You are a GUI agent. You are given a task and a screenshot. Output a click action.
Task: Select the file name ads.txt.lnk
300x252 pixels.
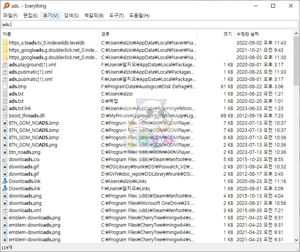coord(20,108)
